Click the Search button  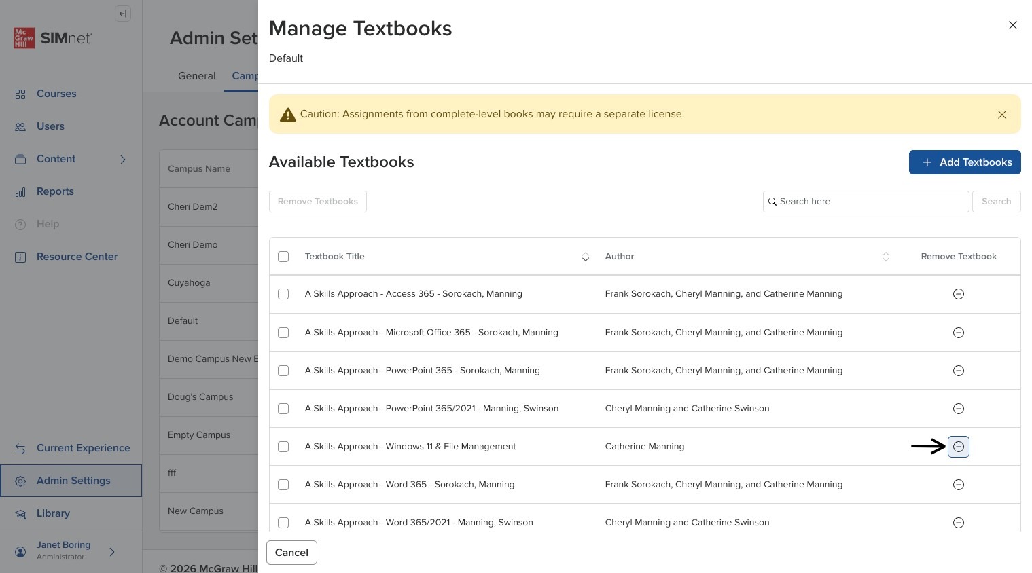996,202
